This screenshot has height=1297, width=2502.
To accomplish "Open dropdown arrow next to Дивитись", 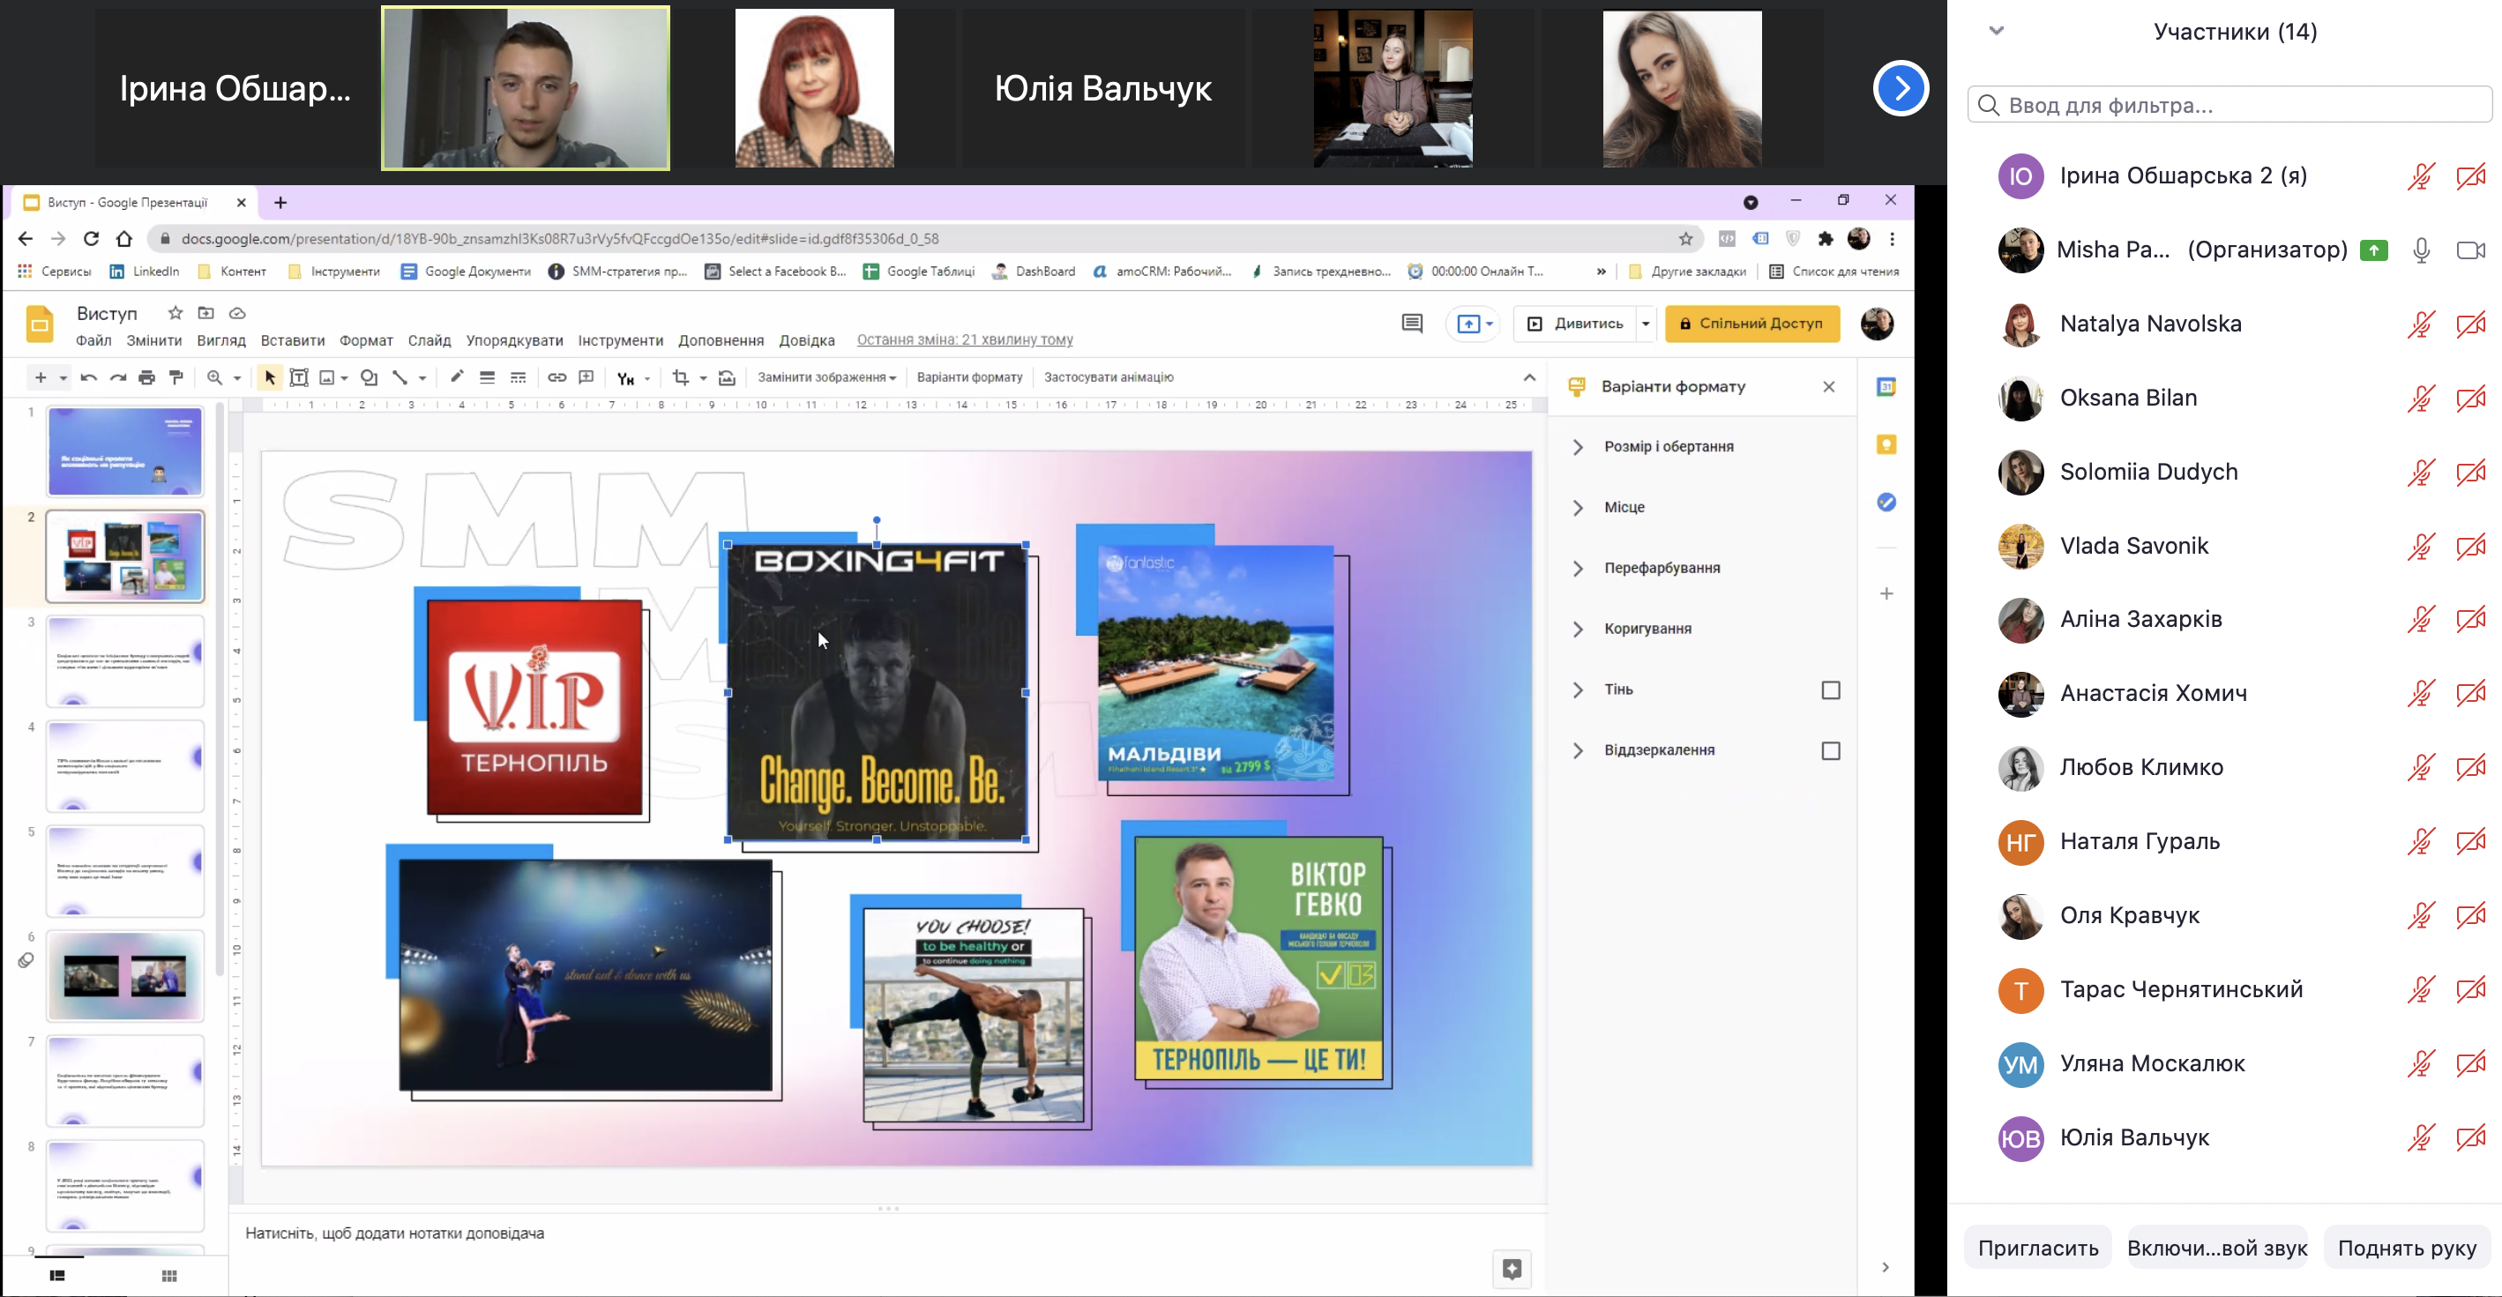I will [1646, 324].
